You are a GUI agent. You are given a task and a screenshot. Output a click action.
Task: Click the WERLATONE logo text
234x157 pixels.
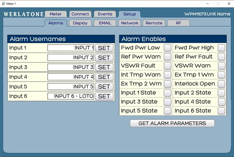tap(23, 14)
